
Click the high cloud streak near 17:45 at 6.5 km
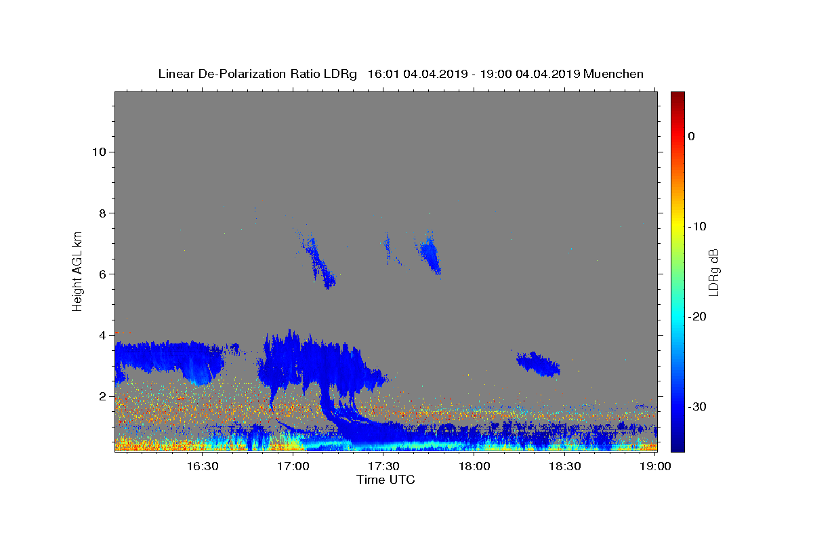coord(430,254)
